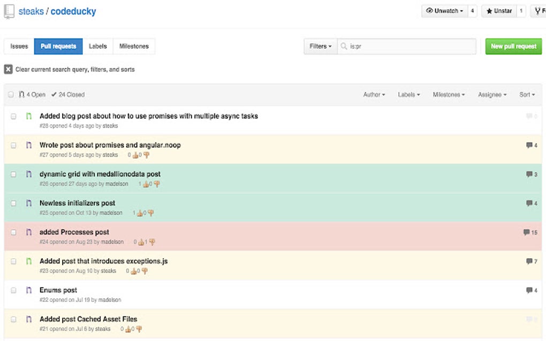The image size is (546, 341).
Task: Check the checkbox beside 'Newless initializers post'
Action: (x=13, y=203)
